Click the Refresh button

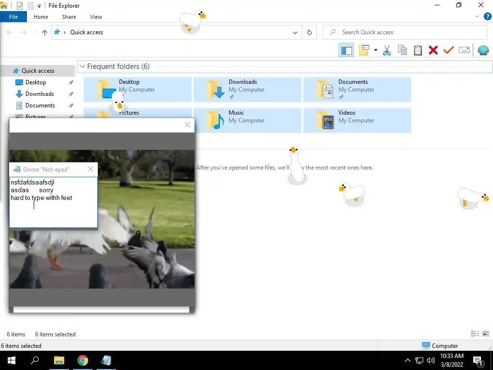click(x=310, y=32)
